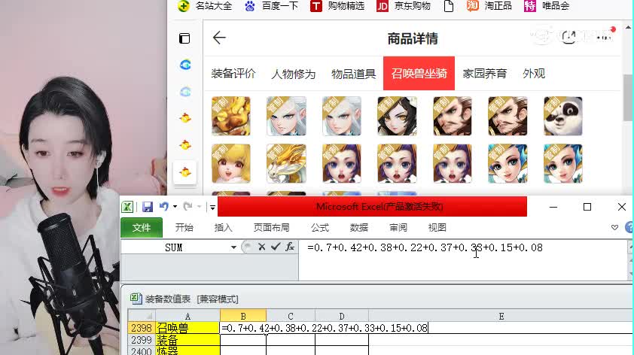Open the 文件 menu in Excel
The height and width of the screenshot is (355, 634).
click(x=142, y=228)
